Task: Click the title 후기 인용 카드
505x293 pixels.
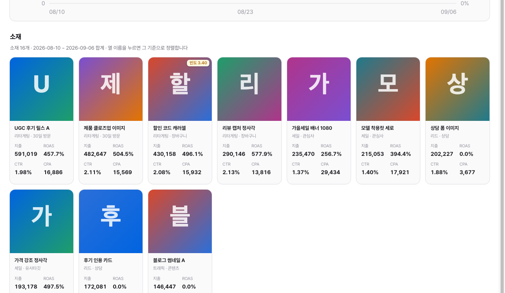Action: tap(98, 260)
